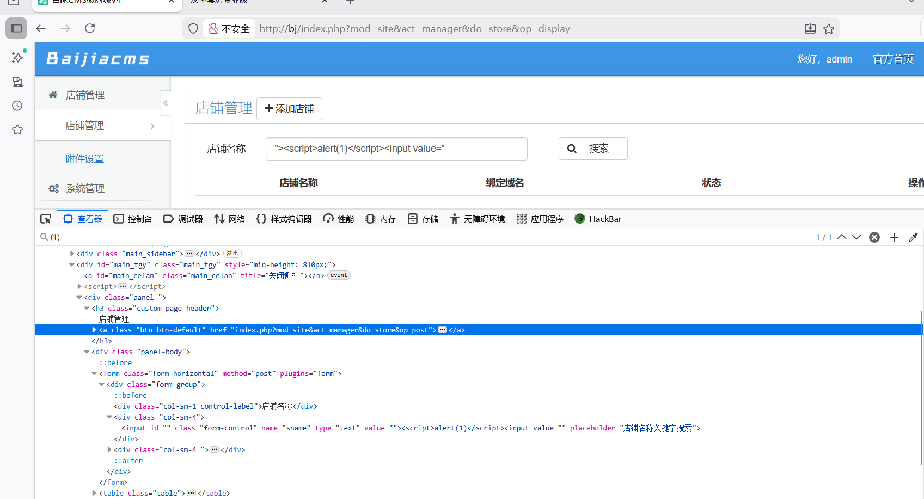Open the 附件设置 menu link
The height and width of the screenshot is (499, 924).
(x=84, y=159)
